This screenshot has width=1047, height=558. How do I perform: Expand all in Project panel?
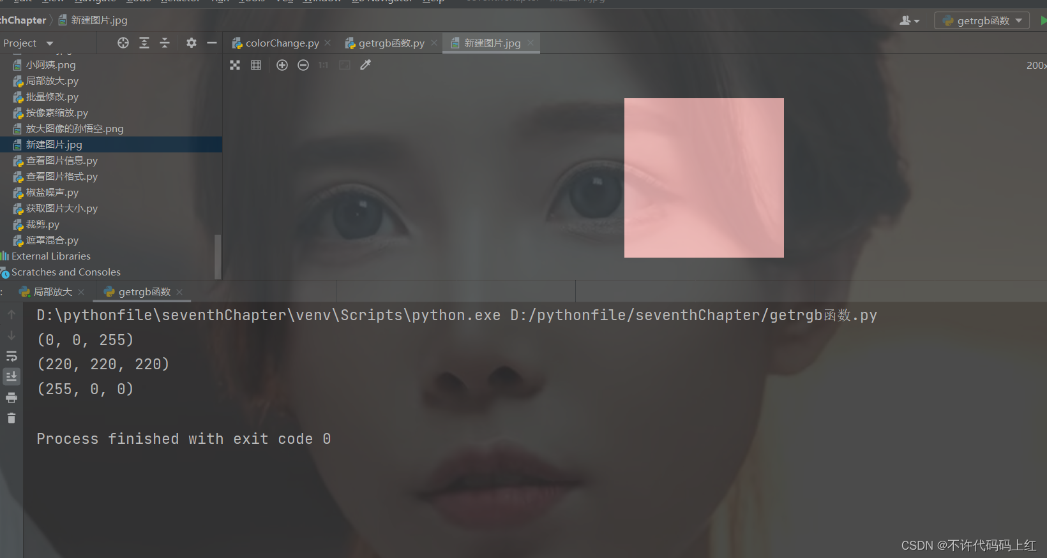point(144,43)
